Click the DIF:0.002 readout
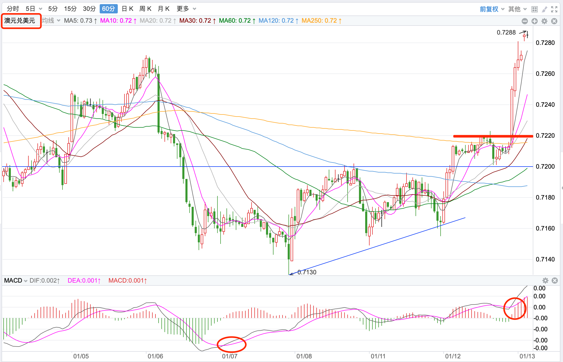563x362 pixels. click(x=45, y=281)
